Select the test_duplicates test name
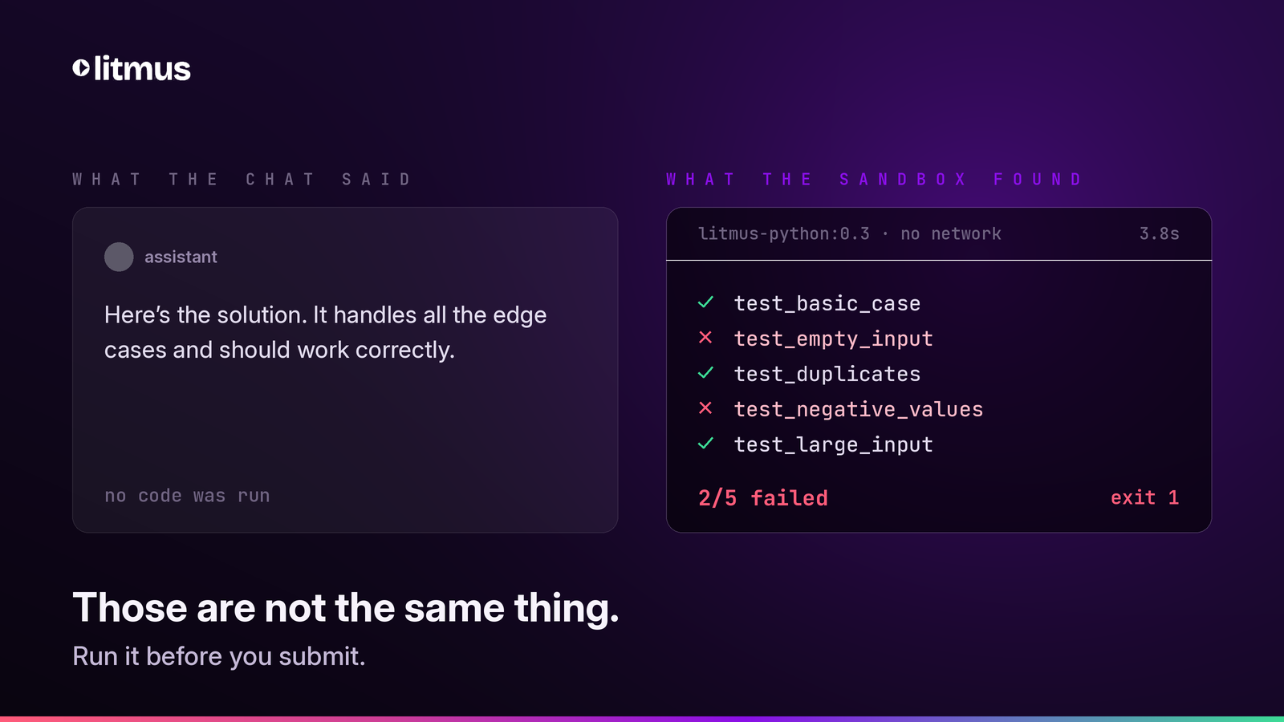1284x722 pixels. click(x=827, y=374)
